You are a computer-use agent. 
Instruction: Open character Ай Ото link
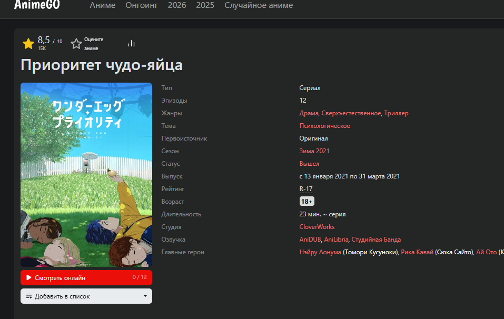coord(486,252)
